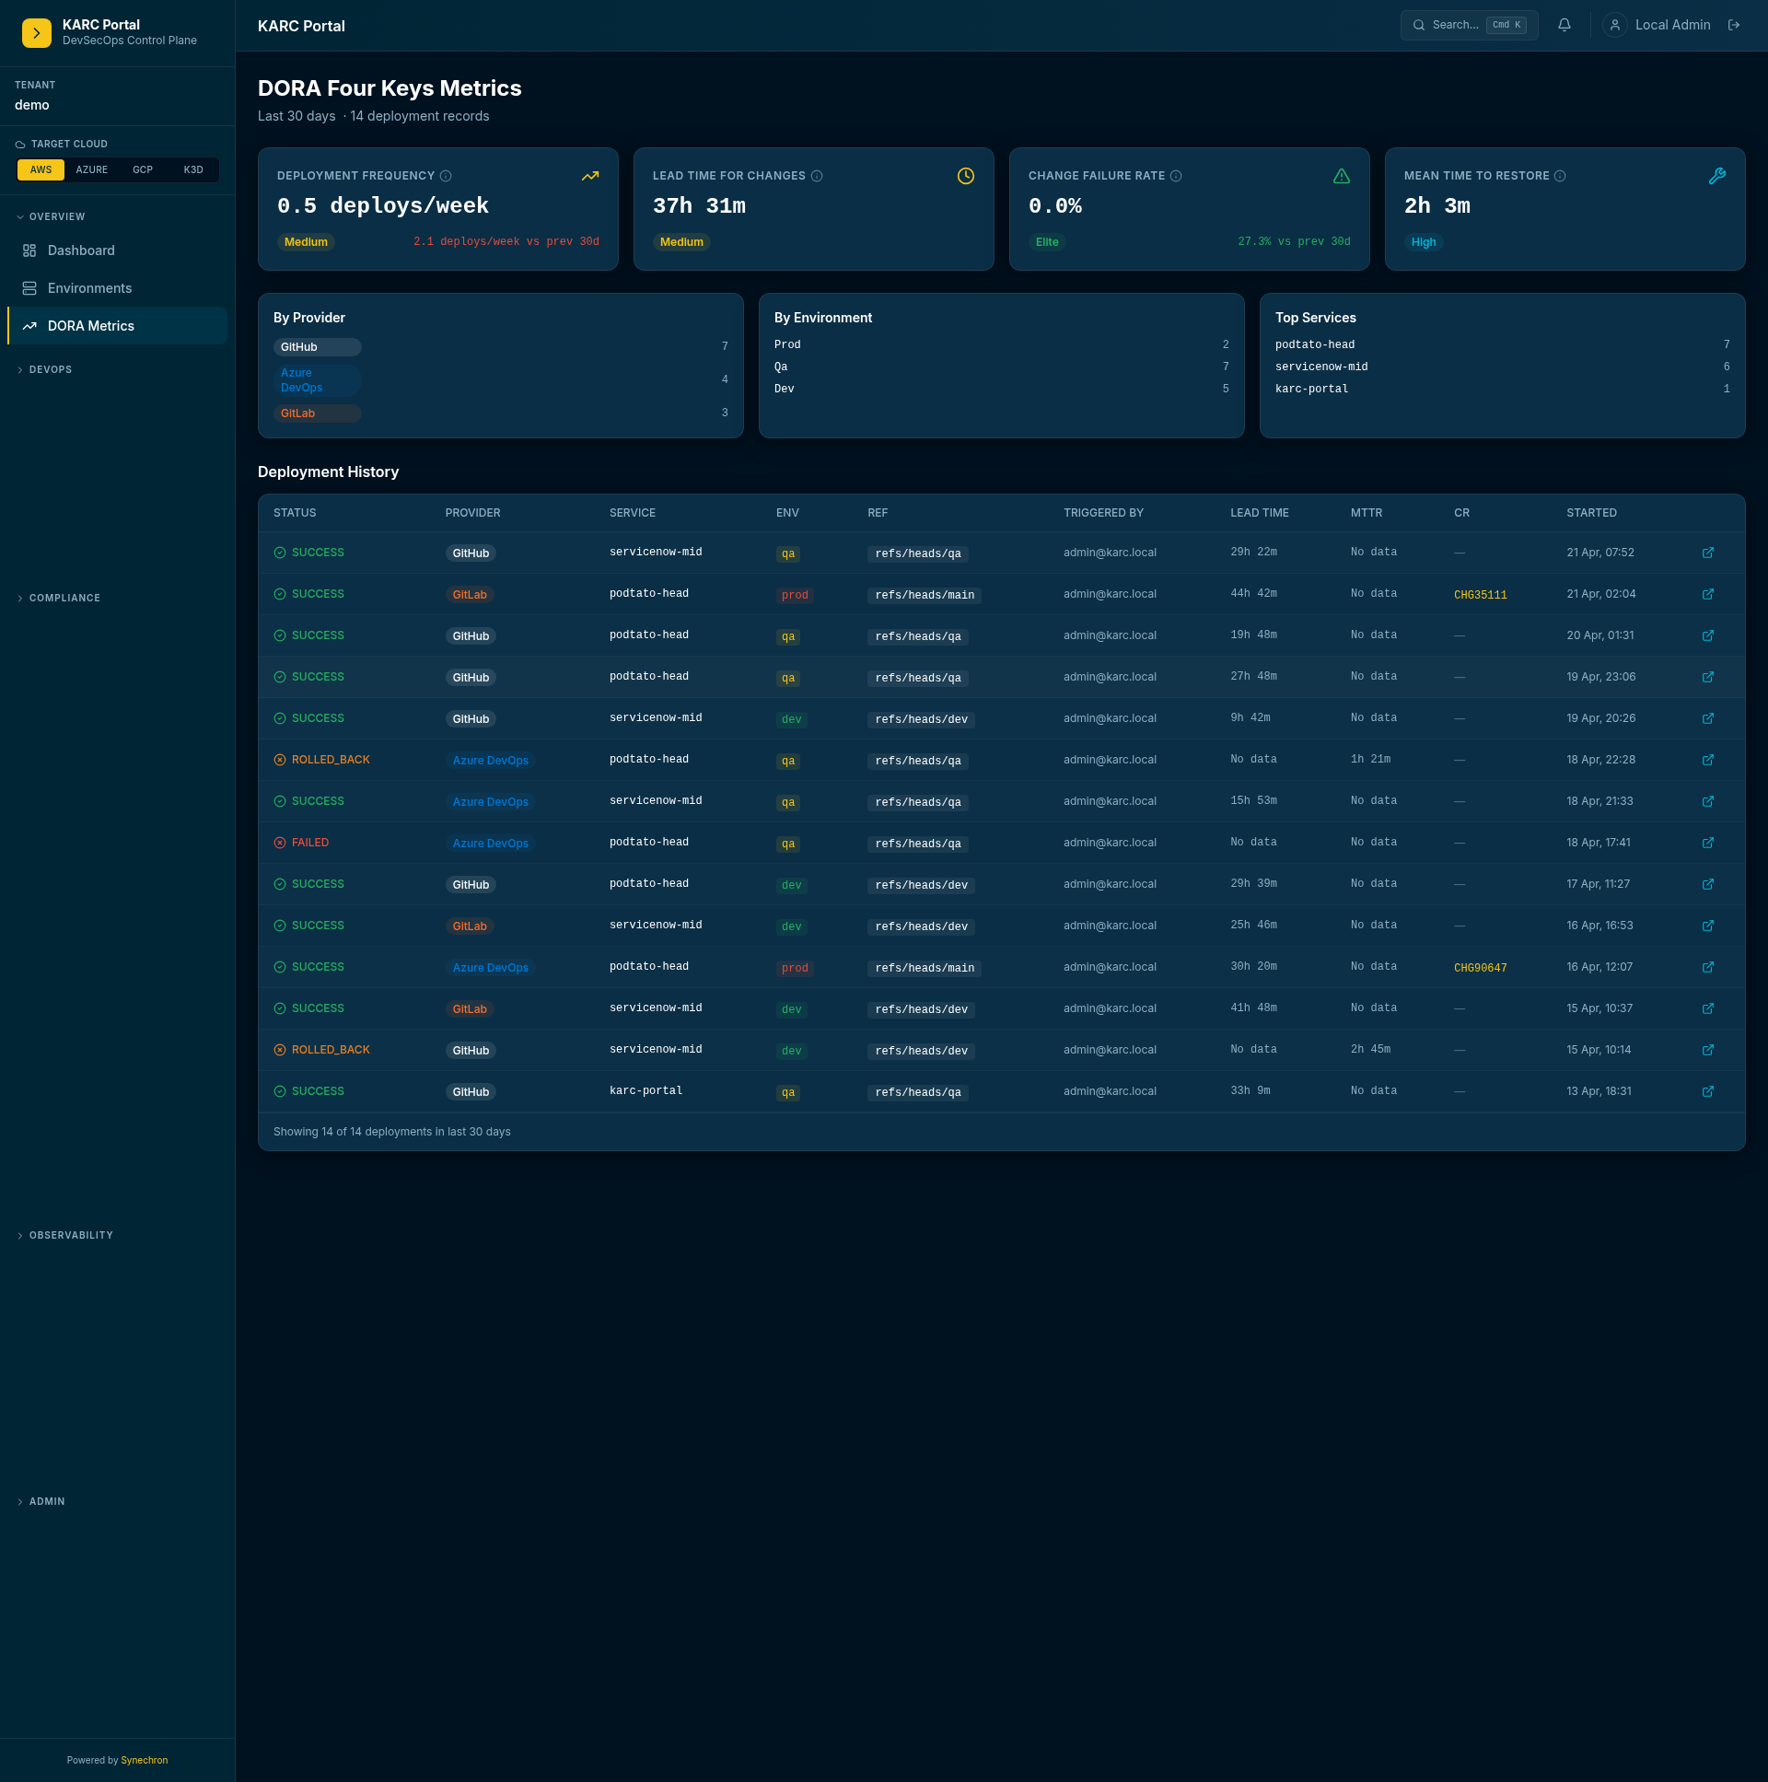1768x1782 pixels.
Task: Click the Azure DevOps badge in By Provider
Action: click(x=318, y=381)
